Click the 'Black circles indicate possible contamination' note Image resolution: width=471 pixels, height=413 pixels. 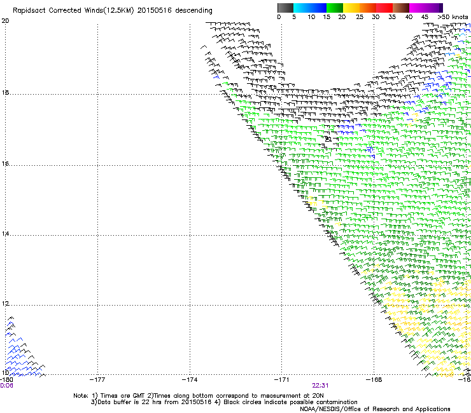(x=290, y=402)
